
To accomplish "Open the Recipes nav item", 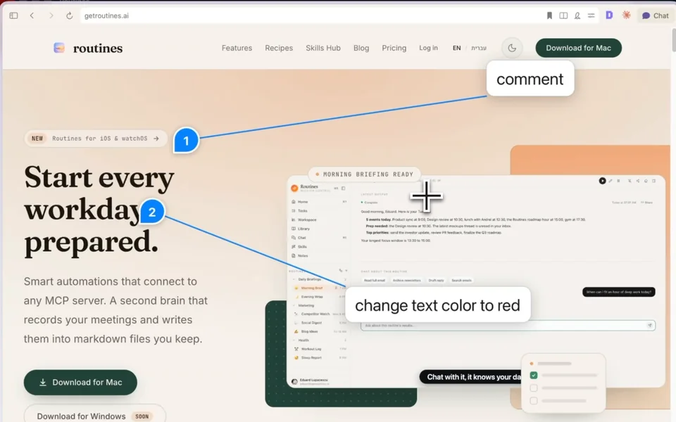I will coord(279,48).
